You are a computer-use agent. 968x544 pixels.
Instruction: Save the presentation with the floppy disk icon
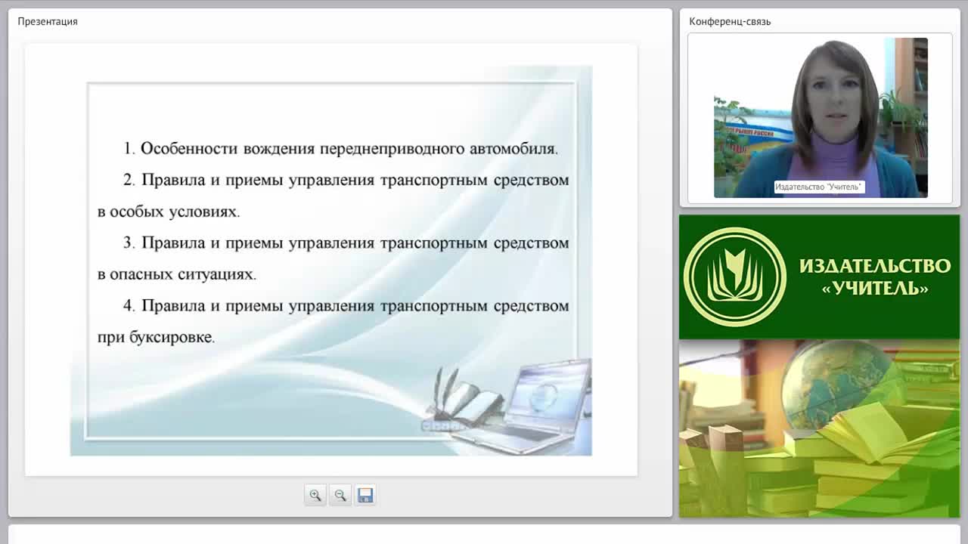pyautogui.click(x=365, y=496)
